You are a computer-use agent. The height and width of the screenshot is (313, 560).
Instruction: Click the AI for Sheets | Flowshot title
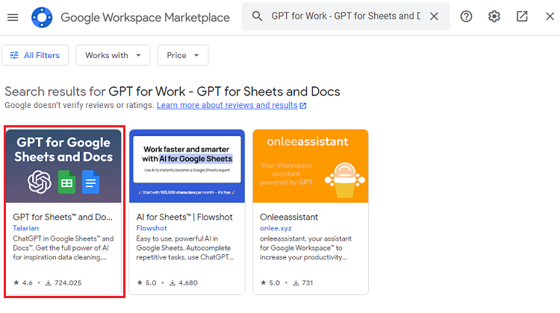pyautogui.click(x=184, y=217)
